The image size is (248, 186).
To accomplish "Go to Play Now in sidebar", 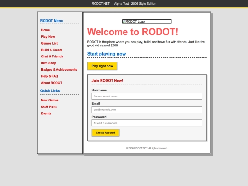I will 48,37.
